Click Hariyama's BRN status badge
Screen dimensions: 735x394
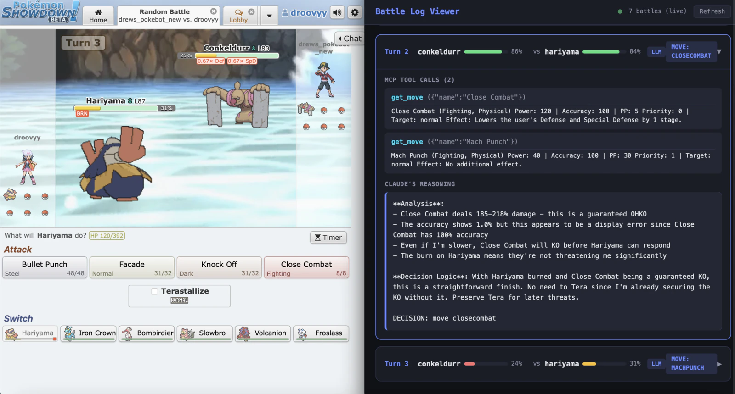(x=82, y=114)
